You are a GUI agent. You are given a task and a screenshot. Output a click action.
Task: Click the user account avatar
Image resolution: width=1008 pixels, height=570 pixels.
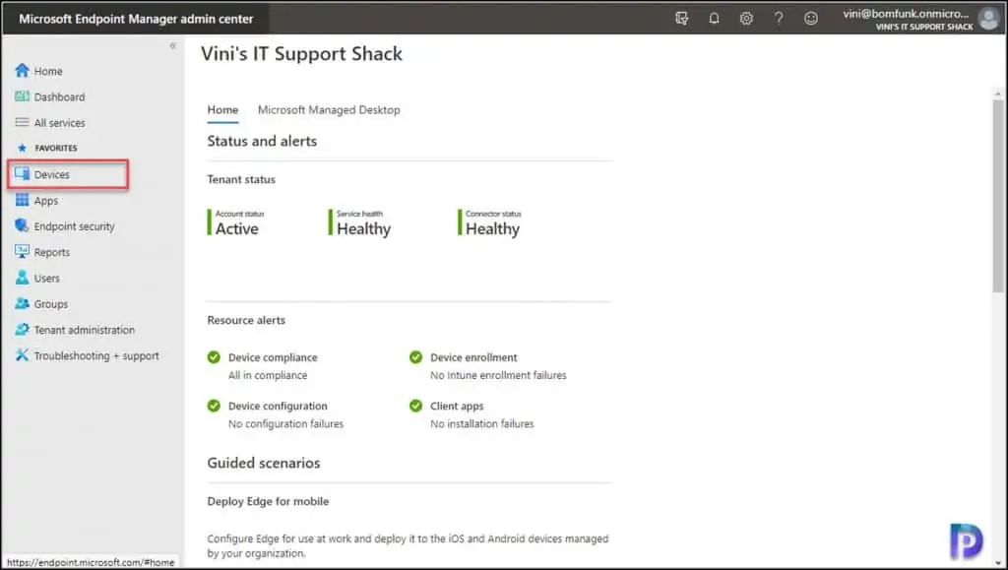point(988,19)
